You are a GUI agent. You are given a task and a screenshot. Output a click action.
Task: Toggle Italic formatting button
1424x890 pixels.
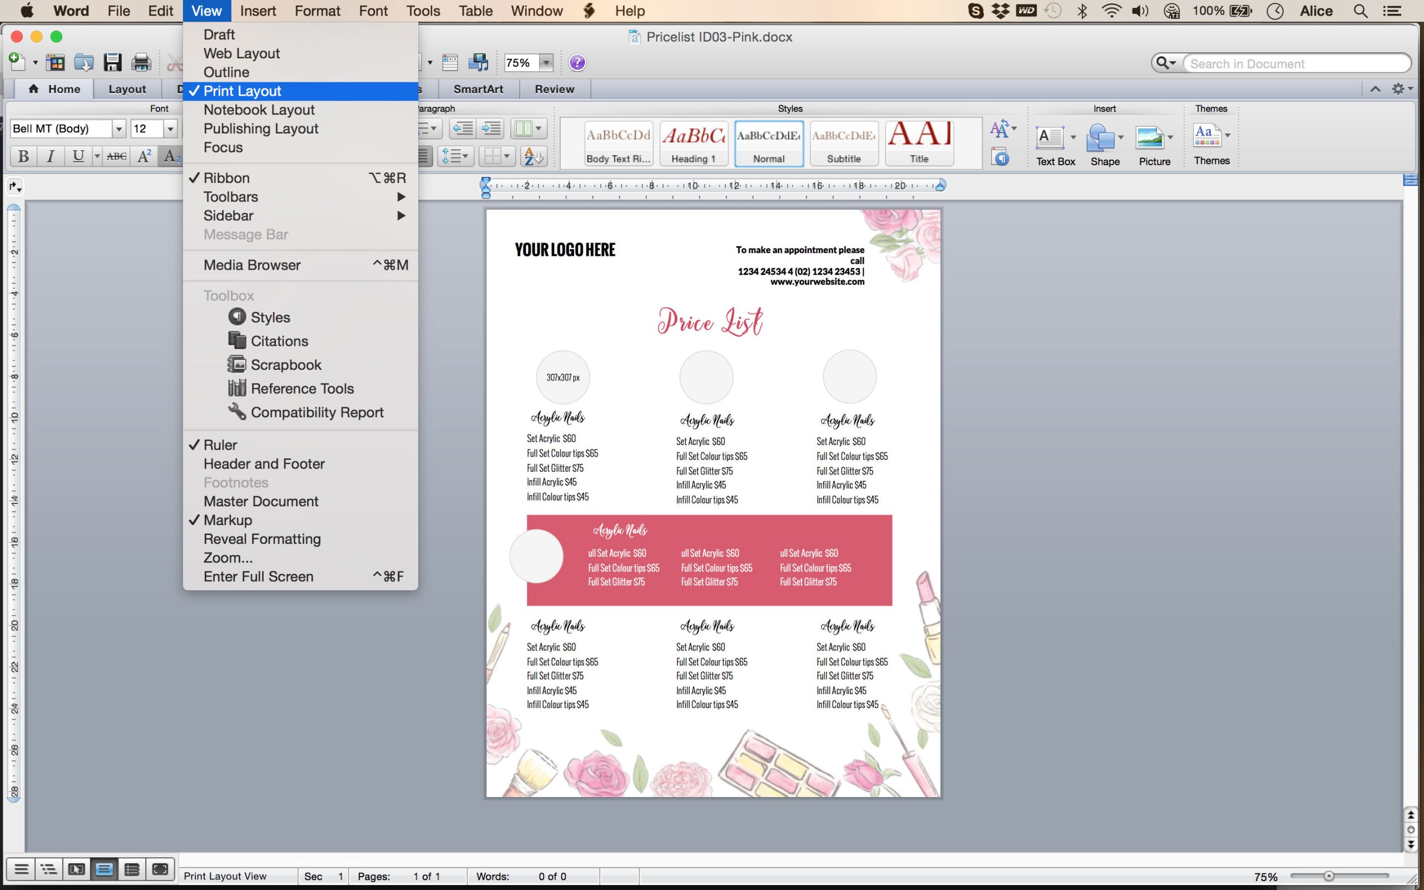pos(51,156)
